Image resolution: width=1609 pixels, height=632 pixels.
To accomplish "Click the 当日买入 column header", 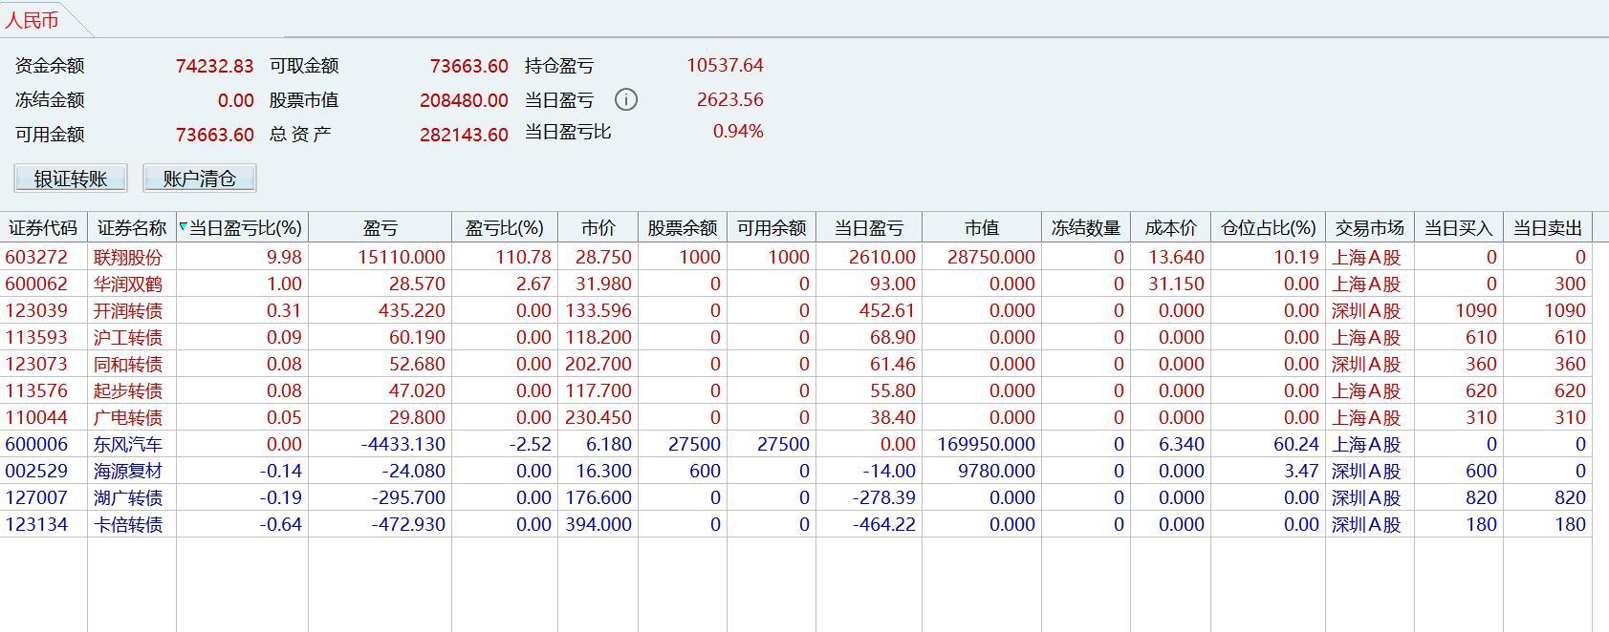I will click(x=1459, y=227).
